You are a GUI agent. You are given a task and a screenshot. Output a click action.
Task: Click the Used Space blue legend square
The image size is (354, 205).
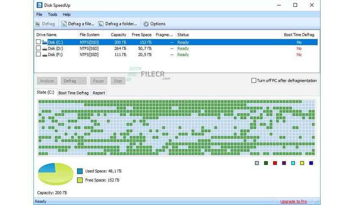(80, 171)
